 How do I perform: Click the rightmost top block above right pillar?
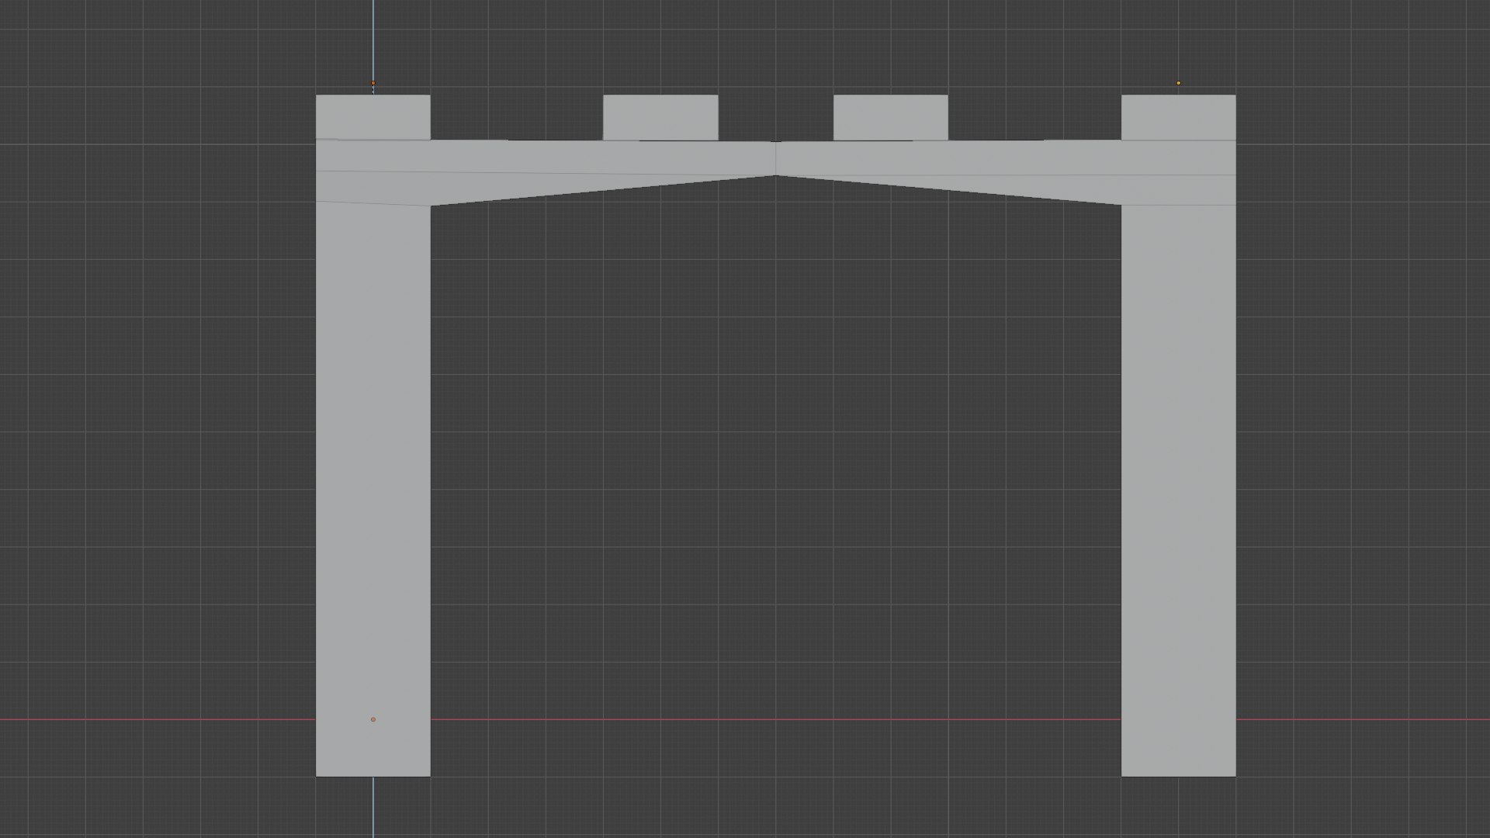tap(1178, 117)
